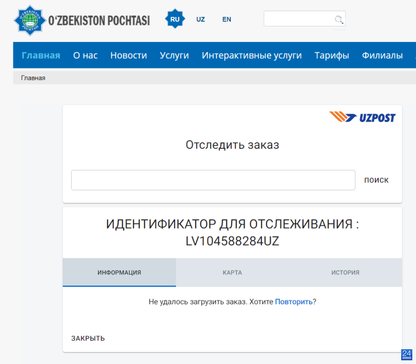
Task: Select the ИСТОРИЯ tab
Action: [345, 272]
